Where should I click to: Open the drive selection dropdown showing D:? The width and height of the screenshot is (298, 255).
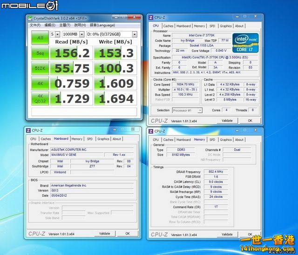(x=112, y=34)
